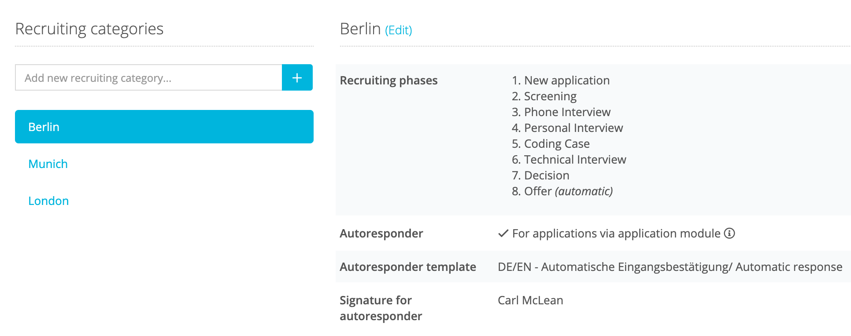Click the info icon beside application module

pos(729,233)
